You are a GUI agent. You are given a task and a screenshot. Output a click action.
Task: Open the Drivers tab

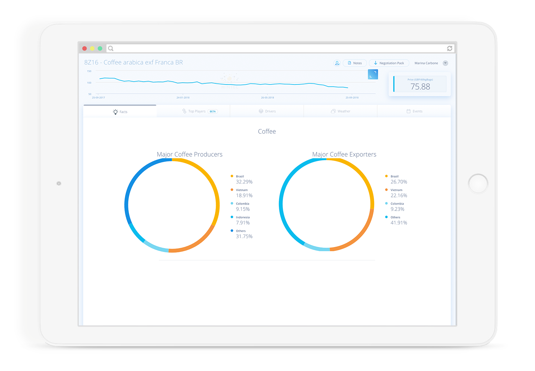tap(267, 111)
